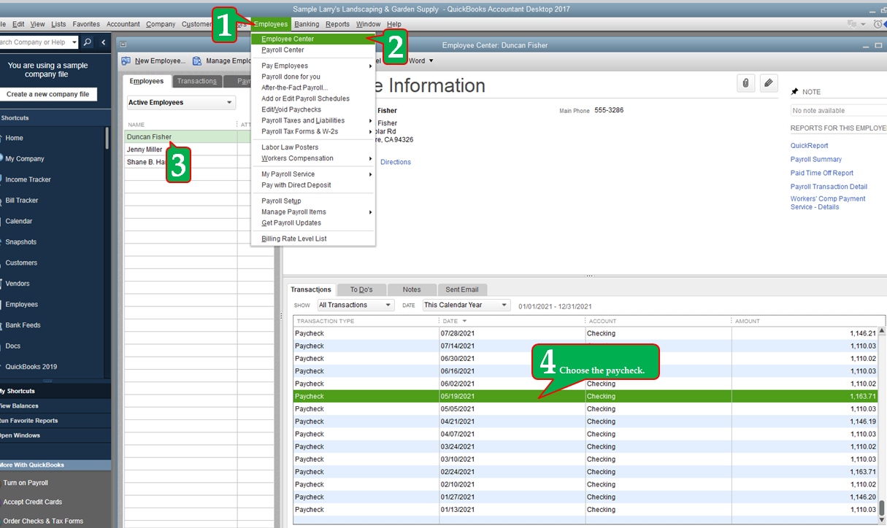Switch to the Sent Email tab
This screenshot has width=887, height=528.
(462, 290)
